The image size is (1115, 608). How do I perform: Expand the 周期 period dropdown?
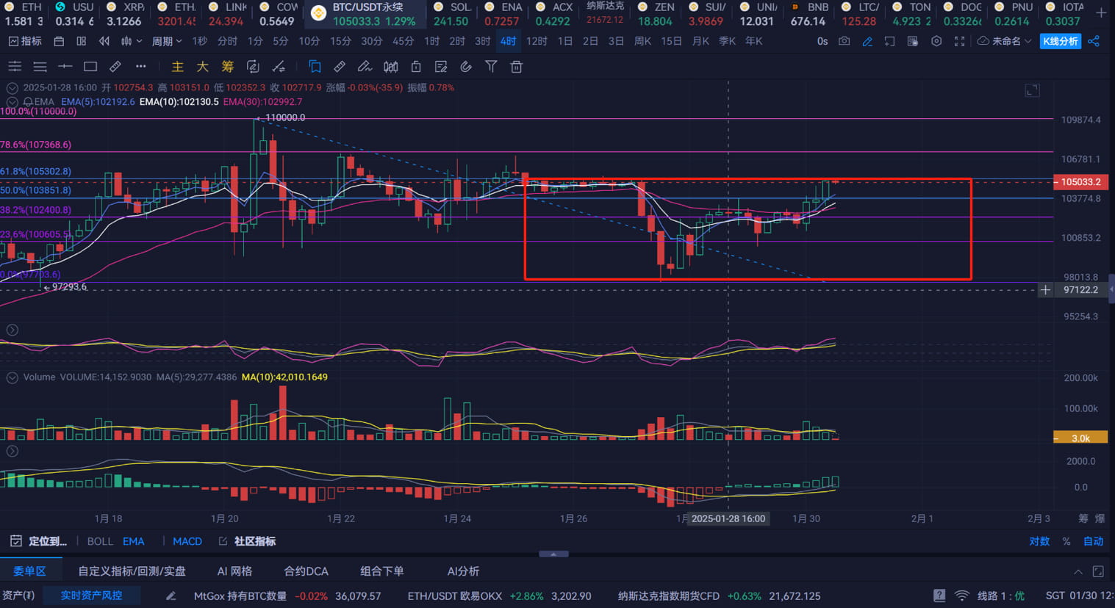pyautogui.click(x=167, y=41)
